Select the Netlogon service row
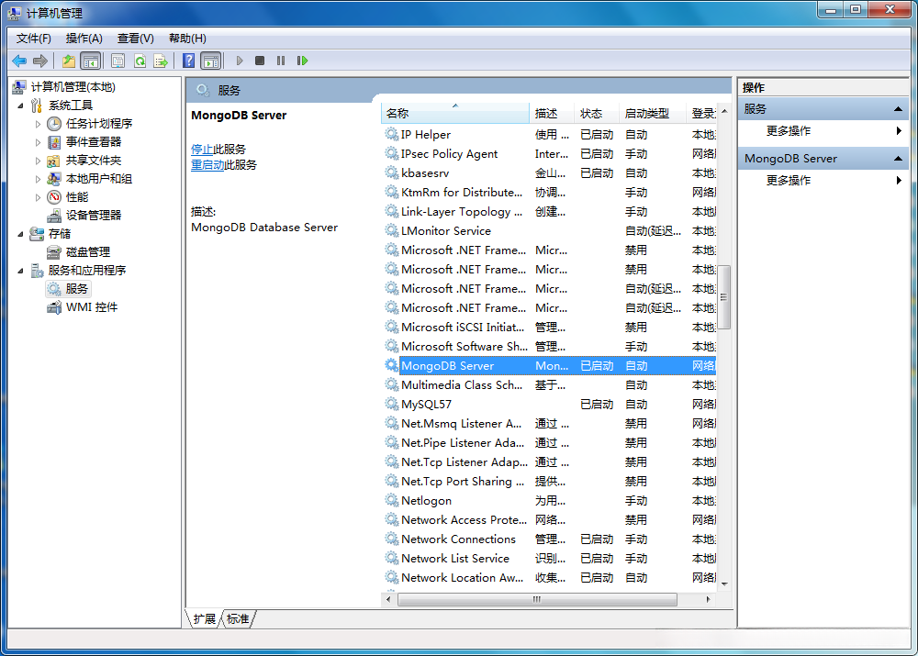This screenshot has height=656, width=918. pyautogui.click(x=550, y=500)
